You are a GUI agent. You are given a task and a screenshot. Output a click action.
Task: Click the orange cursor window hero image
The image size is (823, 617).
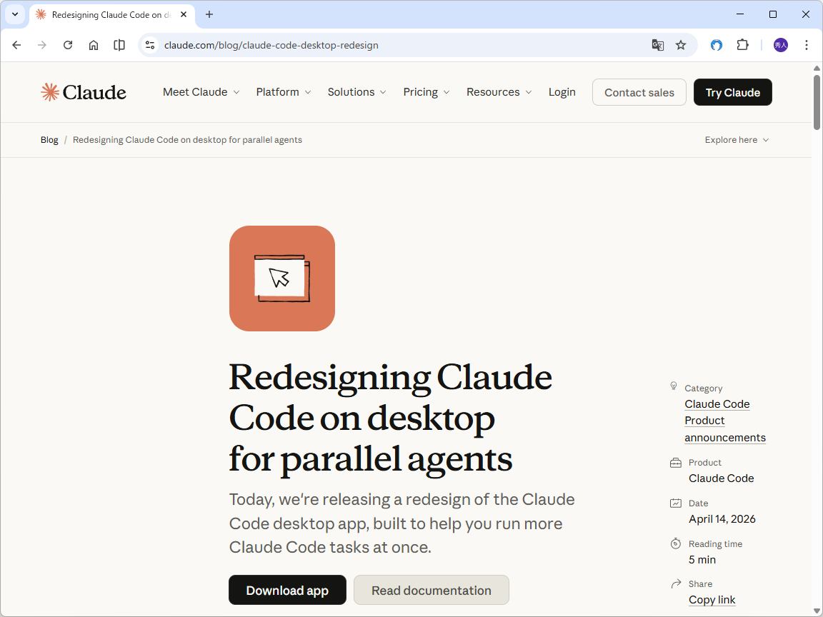click(x=282, y=279)
